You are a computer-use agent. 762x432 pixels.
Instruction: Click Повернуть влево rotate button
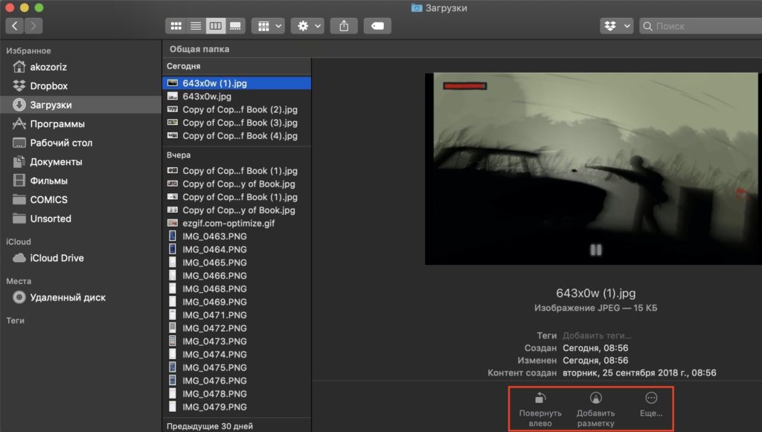[540, 407]
